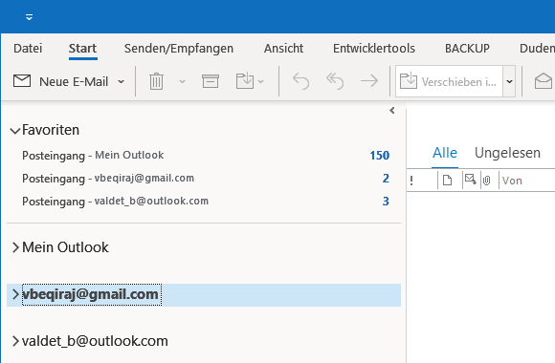Viewport: 555px width, 363px height.
Task: Click the Reply All double arrow icon
Action: tap(335, 81)
